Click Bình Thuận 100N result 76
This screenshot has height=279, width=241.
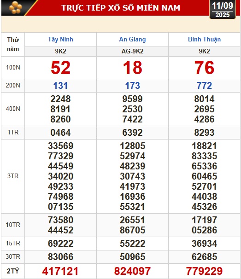[x=204, y=68]
